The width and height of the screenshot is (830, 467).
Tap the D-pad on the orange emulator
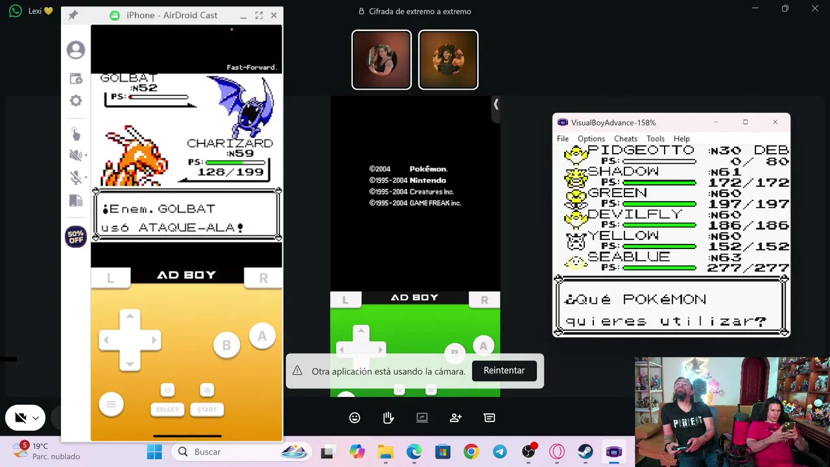[x=130, y=340]
